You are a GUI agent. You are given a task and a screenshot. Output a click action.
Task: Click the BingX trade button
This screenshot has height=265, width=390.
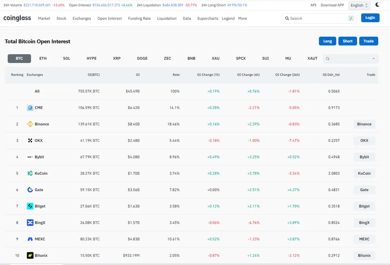coord(364,222)
